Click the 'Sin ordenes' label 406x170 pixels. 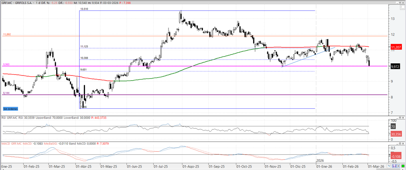click(x=10, y=109)
